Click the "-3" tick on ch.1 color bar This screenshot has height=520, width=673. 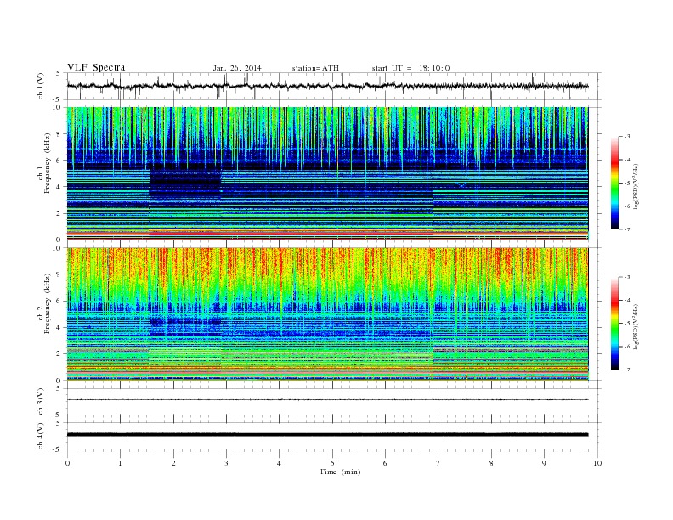pyautogui.click(x=626, y=137)
